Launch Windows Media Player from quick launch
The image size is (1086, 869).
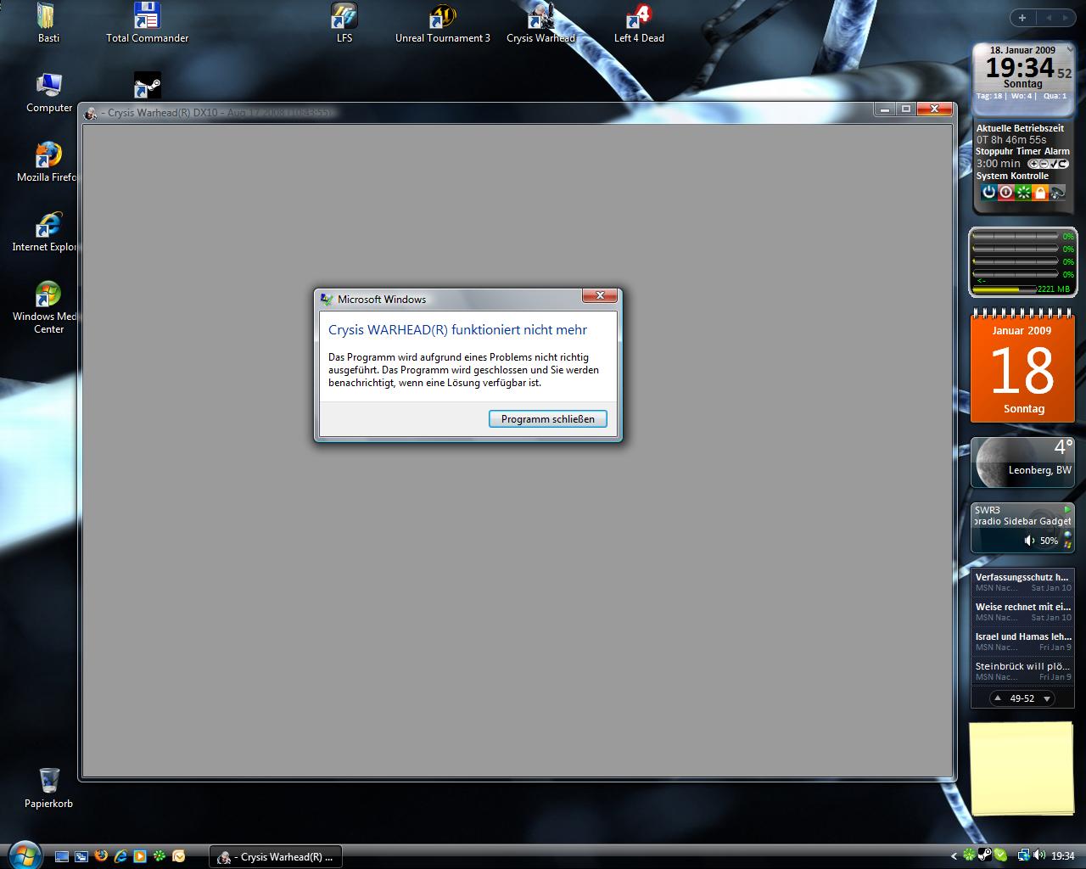point(140,856)
